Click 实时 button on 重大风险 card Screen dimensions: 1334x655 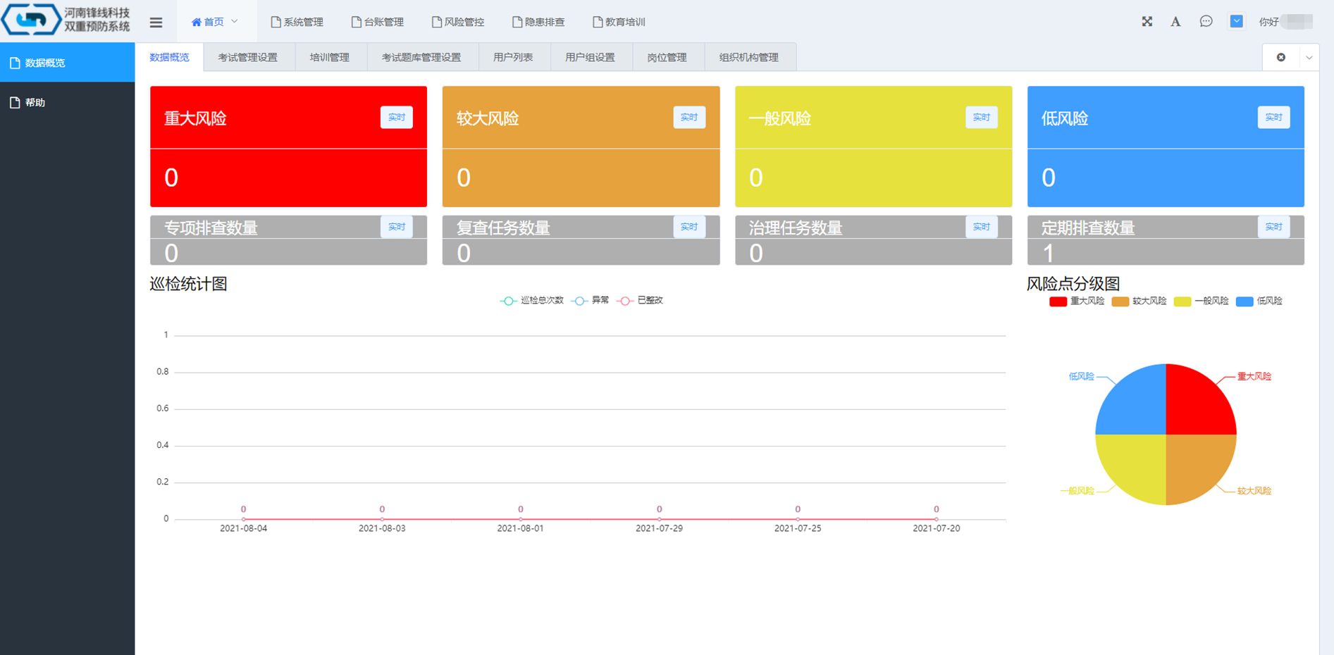[x=396, y=118]
